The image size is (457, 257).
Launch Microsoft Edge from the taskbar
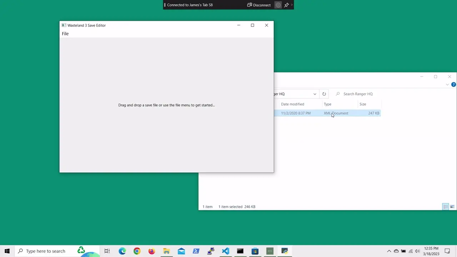click(122, 251)
